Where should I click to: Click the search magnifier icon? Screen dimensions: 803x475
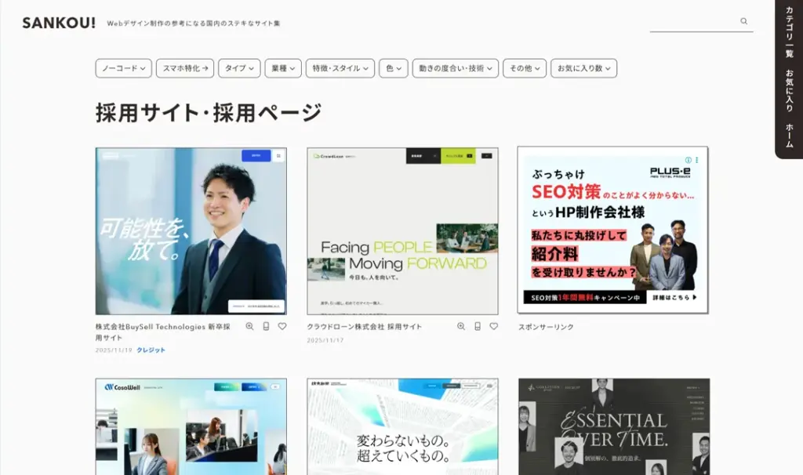(744, 22)
